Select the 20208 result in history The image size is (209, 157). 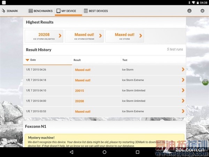tap(79, 101)
